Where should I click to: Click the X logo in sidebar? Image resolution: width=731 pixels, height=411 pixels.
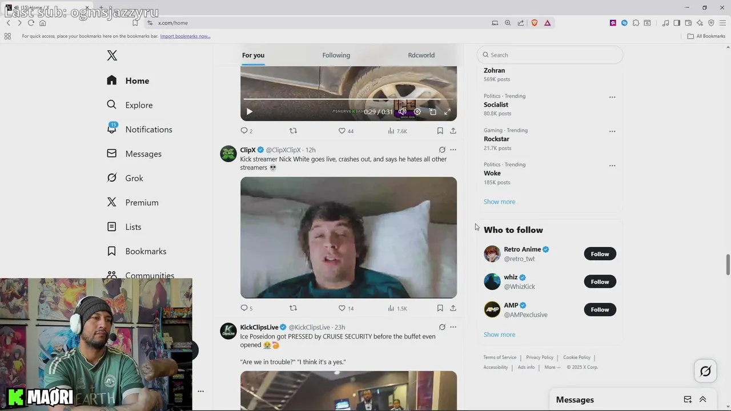tap(112, 55)
